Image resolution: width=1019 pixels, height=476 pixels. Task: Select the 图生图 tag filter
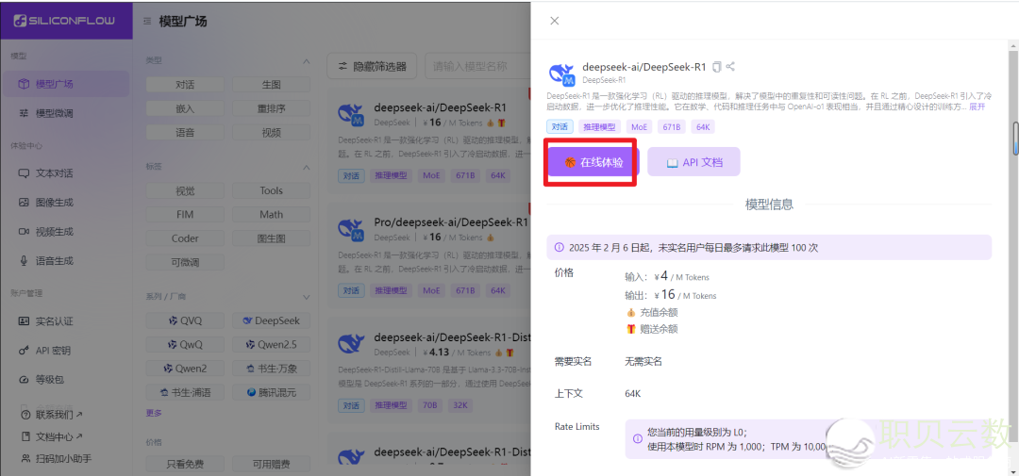[x=271, y=238]
